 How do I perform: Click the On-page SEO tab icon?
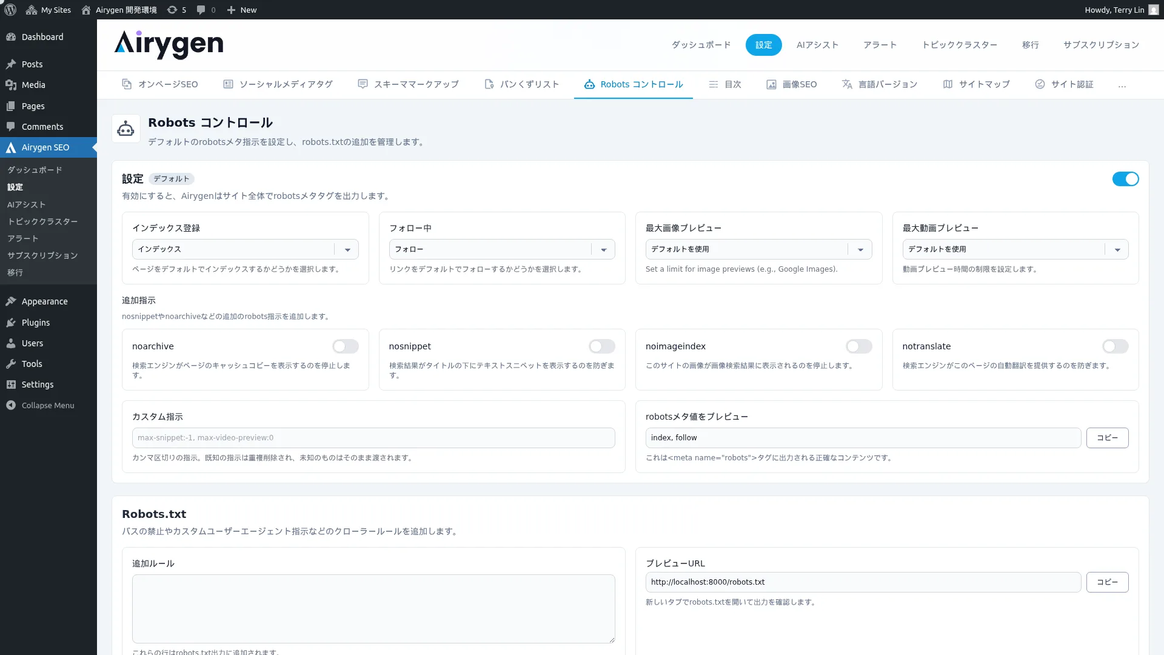point(127,84)
